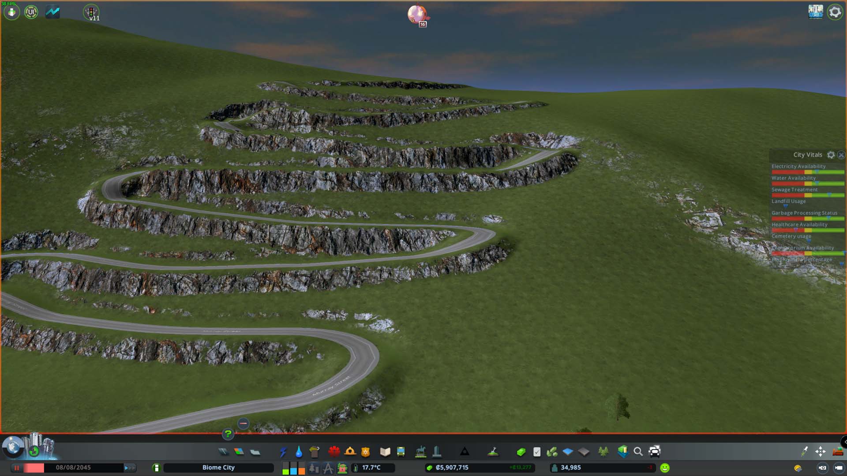Open the Police services menu
Viewport: 847px width, 476px height.
[365, 452]
